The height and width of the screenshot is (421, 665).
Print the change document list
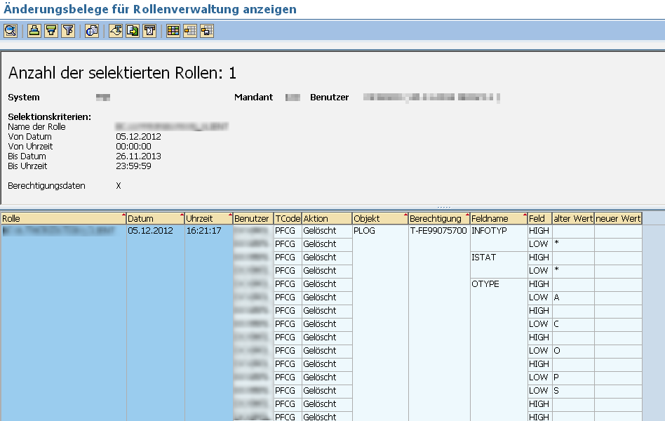tap(34, 30)
